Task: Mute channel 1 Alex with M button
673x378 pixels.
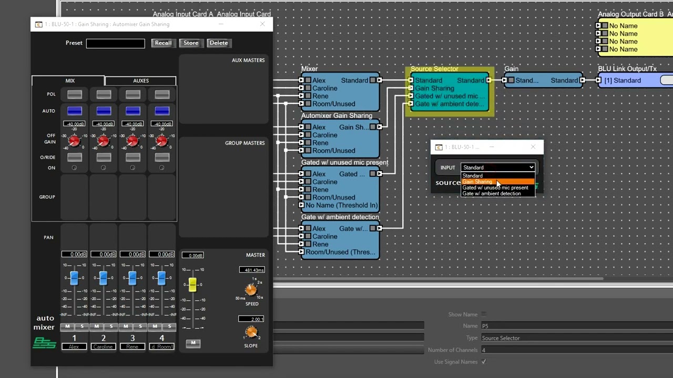Action: click(67, 327)
